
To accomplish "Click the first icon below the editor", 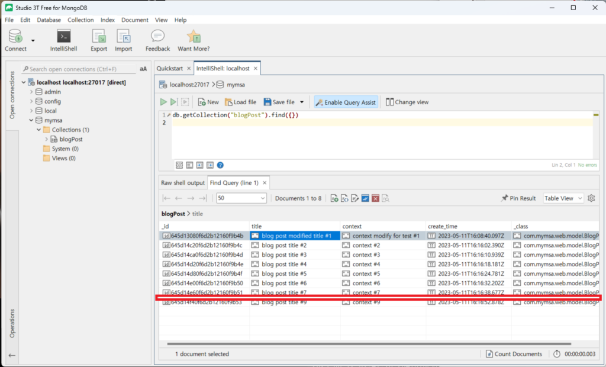I will click(179, 165).
